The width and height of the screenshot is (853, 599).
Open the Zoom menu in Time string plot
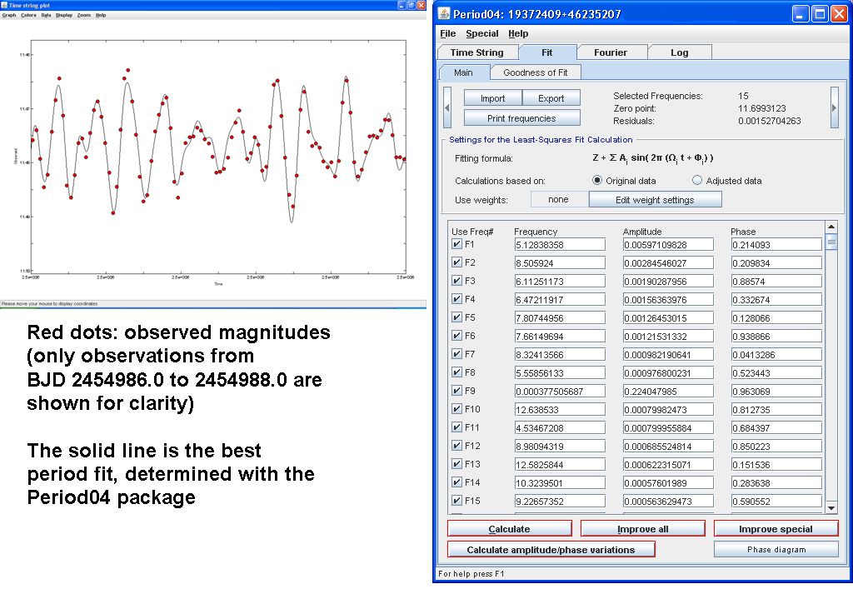(84, 15)
